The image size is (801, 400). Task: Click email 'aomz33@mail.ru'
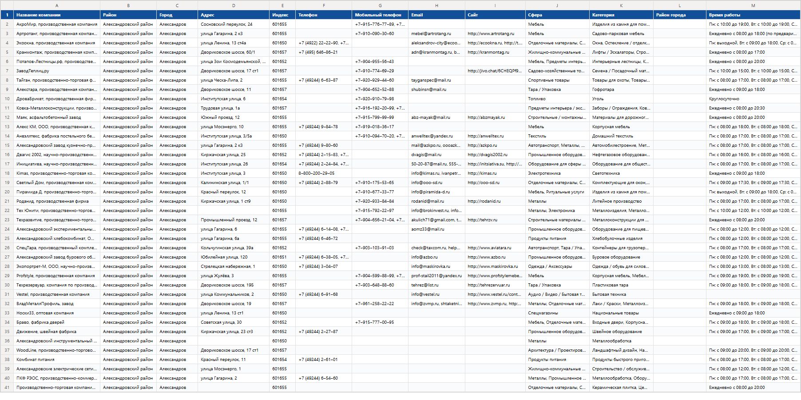tap(436, 229)
